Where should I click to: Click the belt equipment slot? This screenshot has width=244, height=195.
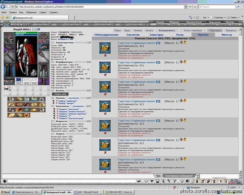(x=9, y=81)
